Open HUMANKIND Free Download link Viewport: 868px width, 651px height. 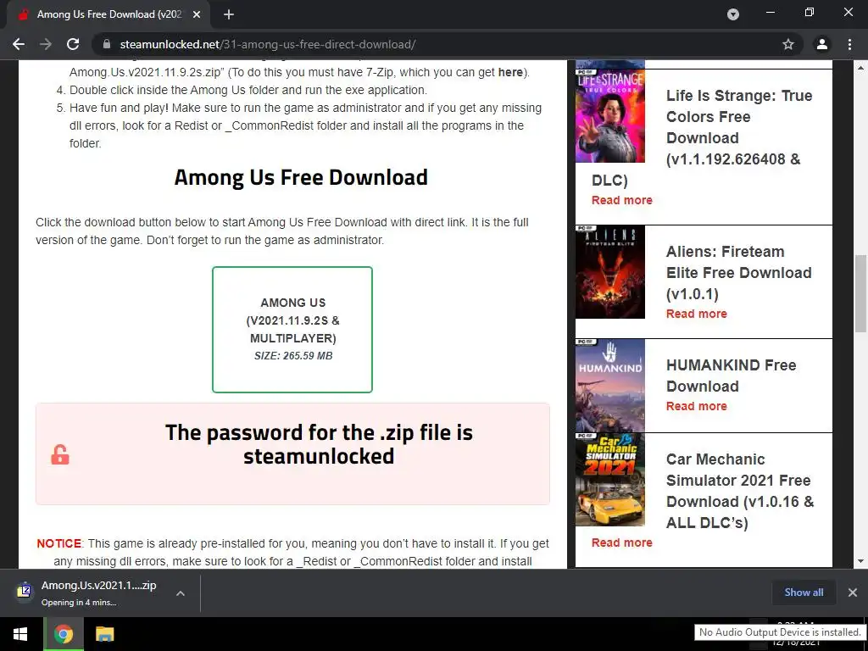[731, 376]
